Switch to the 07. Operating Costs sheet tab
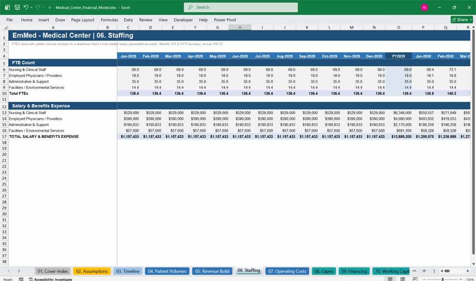 287,271
